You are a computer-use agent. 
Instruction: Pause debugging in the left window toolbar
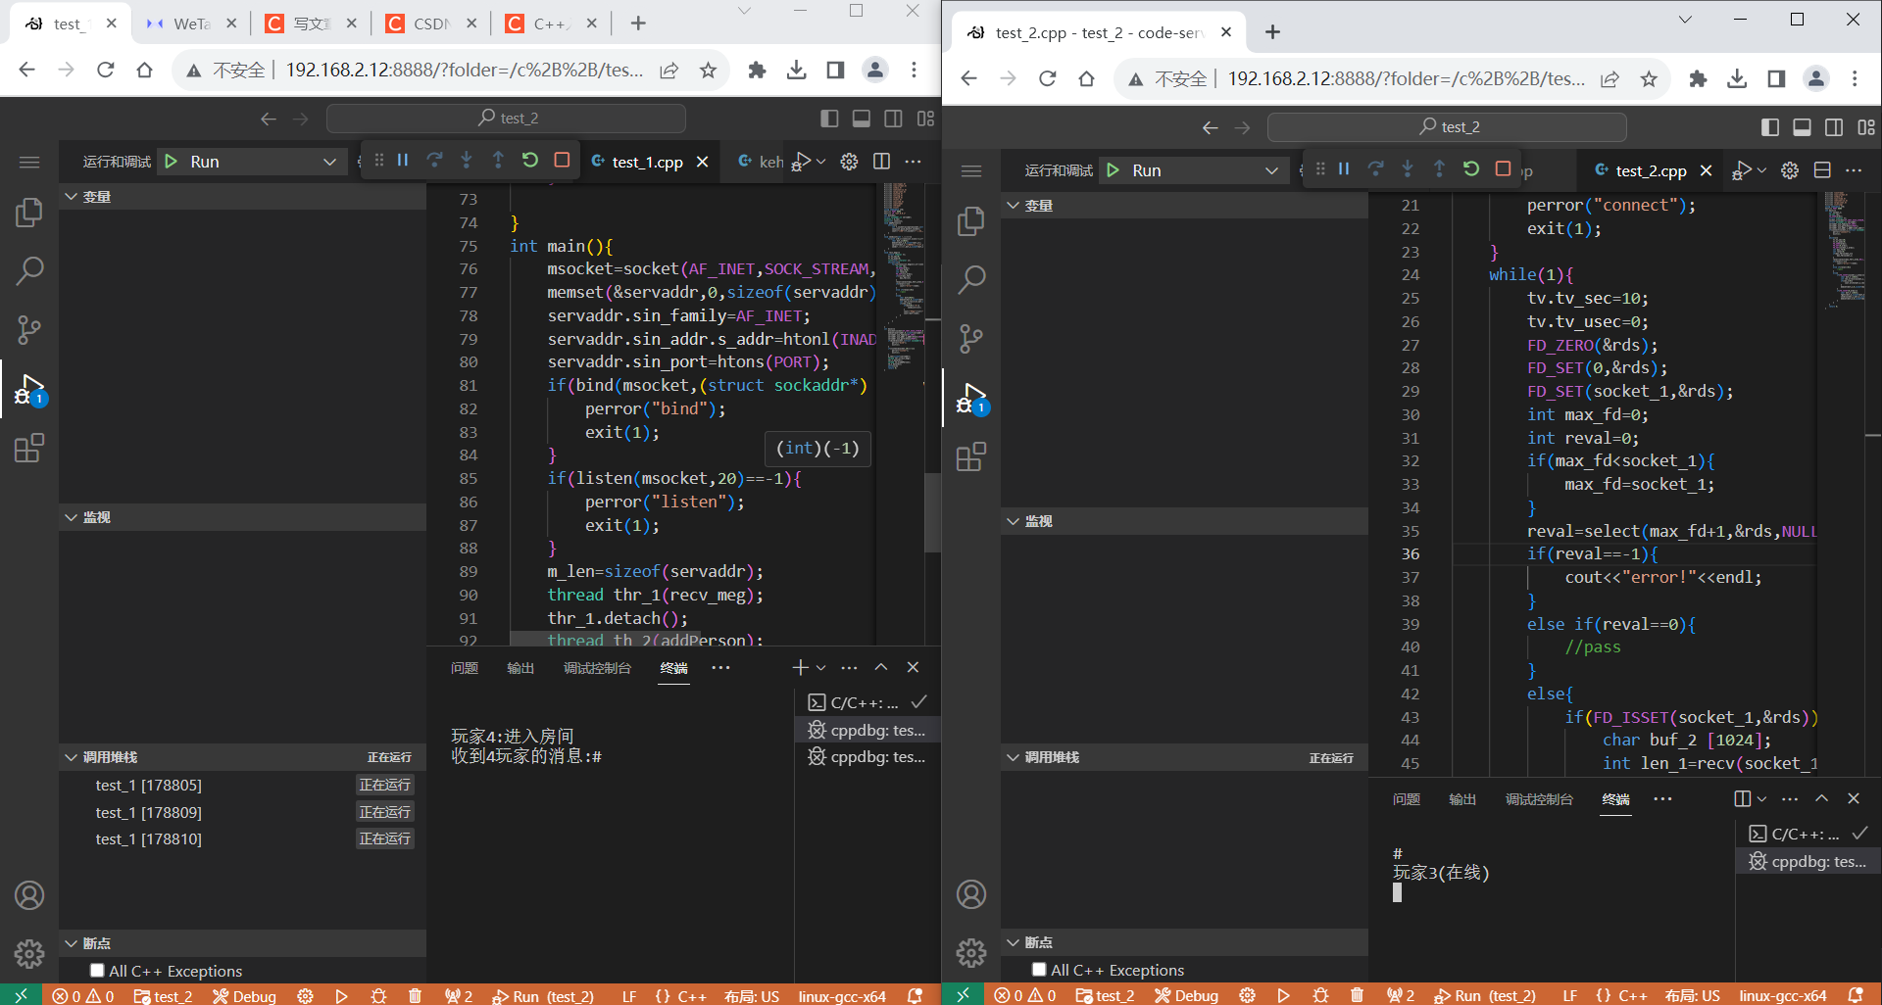pos(403,161)
